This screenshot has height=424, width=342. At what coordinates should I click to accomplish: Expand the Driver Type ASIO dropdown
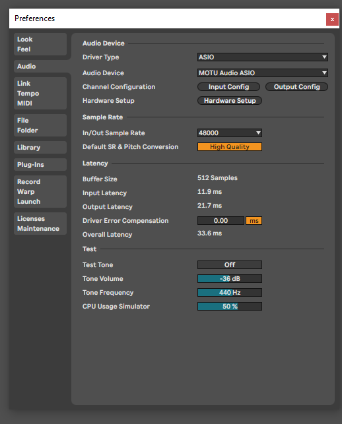[x=262, y=57]
